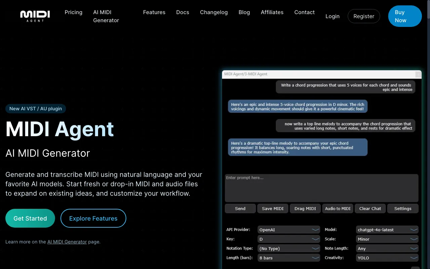Click Audio to MIDI button

click(338, 208)
